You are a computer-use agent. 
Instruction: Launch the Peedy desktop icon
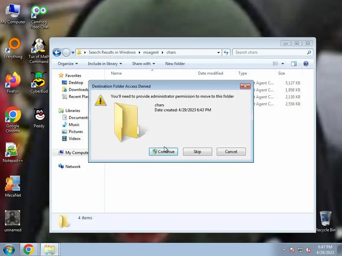[39, 118]
